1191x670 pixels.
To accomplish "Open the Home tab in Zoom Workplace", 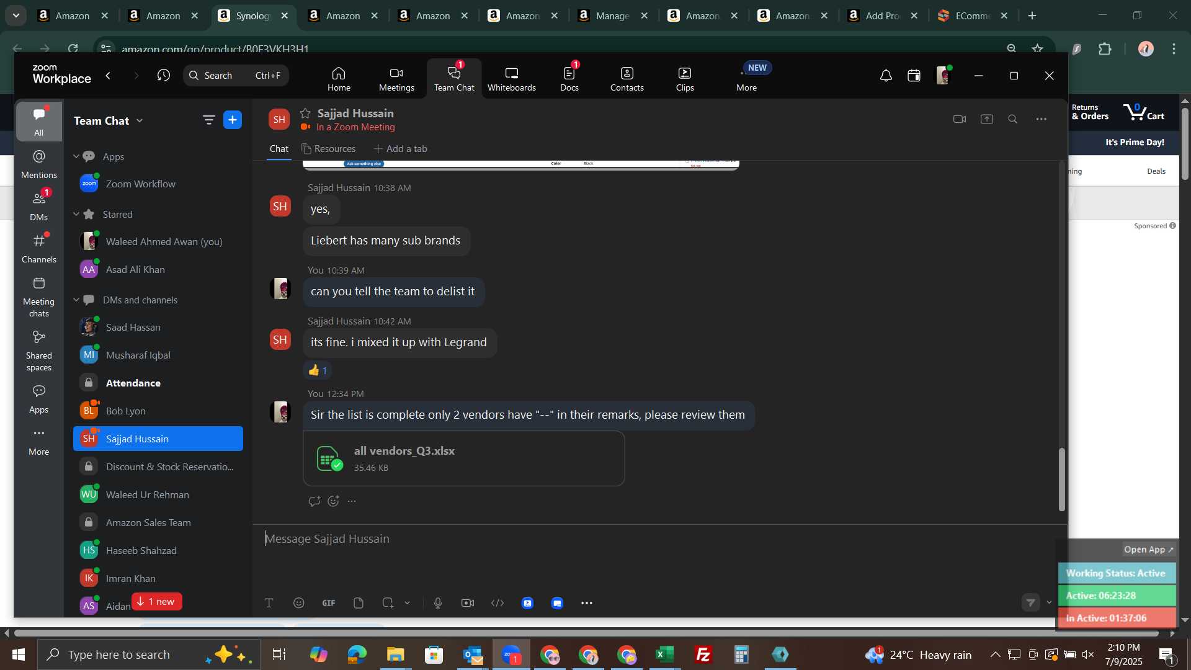I will click(x=339, y=79).
